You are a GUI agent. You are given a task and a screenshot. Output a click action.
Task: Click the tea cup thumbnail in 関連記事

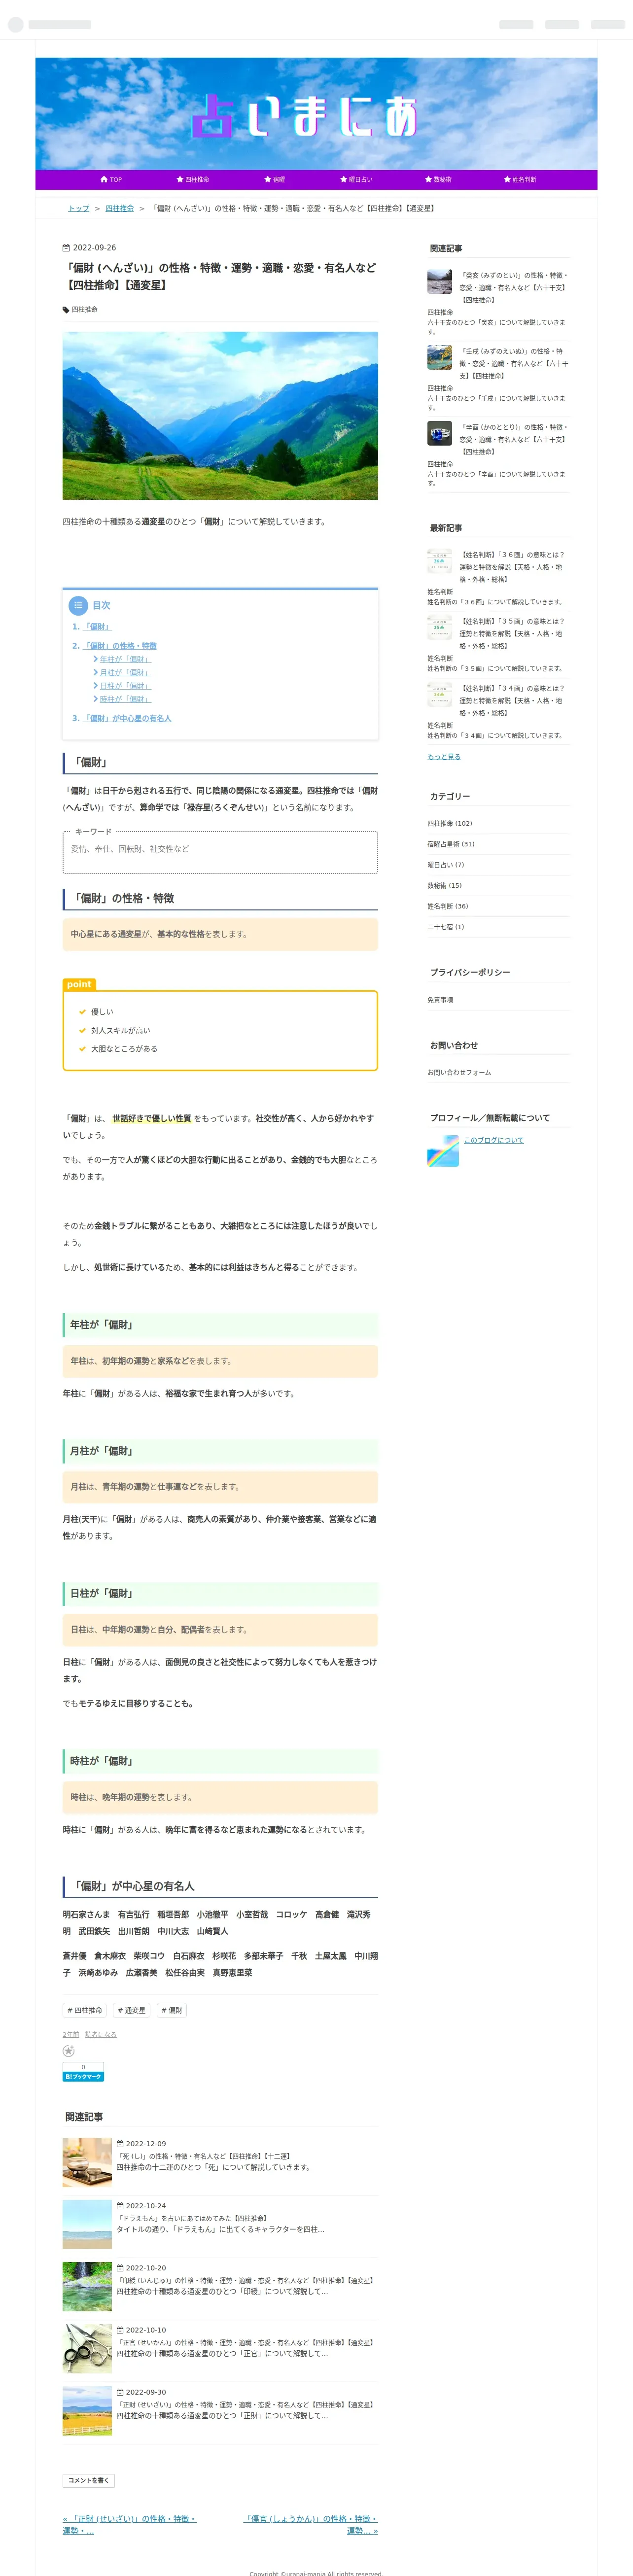pos(87,2163)
